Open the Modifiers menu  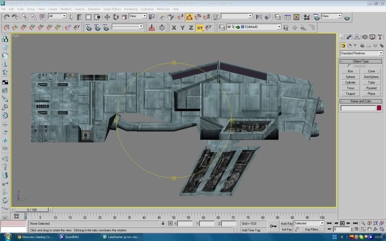66,9
